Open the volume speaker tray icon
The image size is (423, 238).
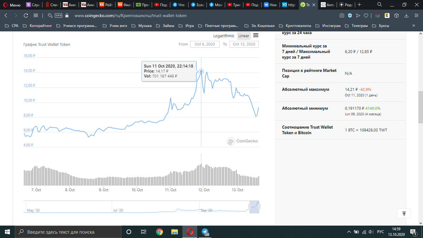tap(370, 232)
